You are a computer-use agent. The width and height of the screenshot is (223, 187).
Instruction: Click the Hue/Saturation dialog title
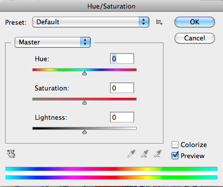(111, 7)
